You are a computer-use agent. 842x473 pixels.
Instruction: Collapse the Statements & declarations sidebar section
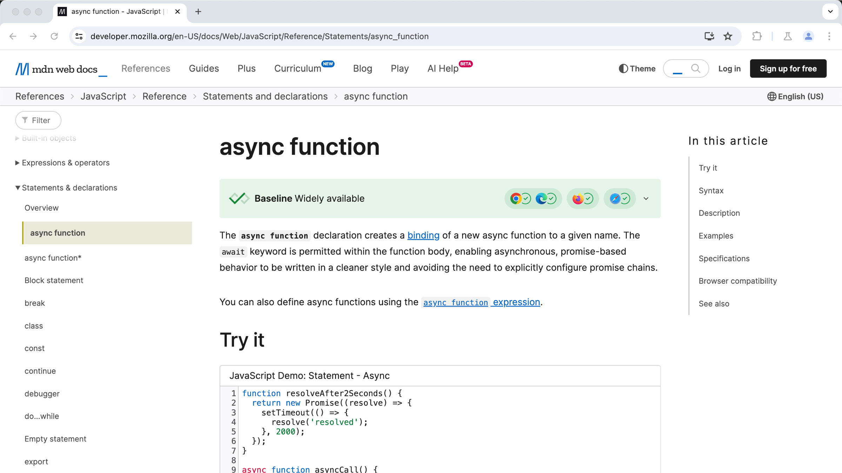pos(17,188)
